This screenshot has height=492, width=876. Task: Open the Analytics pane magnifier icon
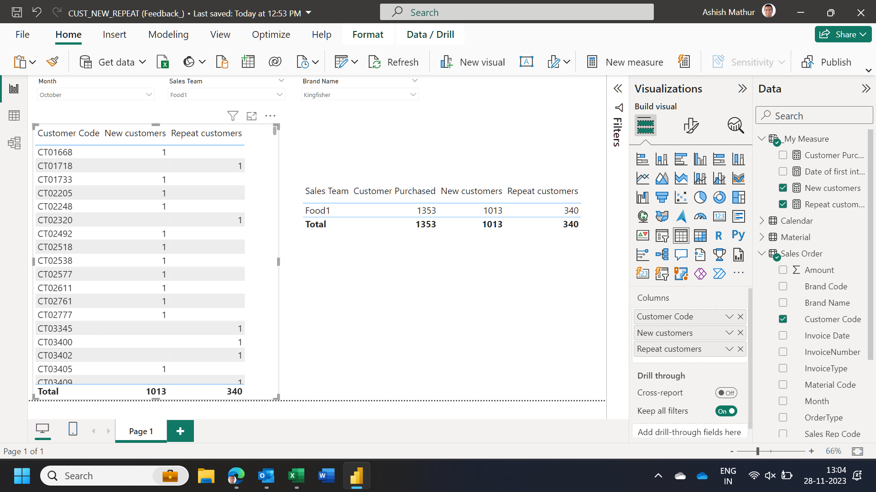(735, 125)
